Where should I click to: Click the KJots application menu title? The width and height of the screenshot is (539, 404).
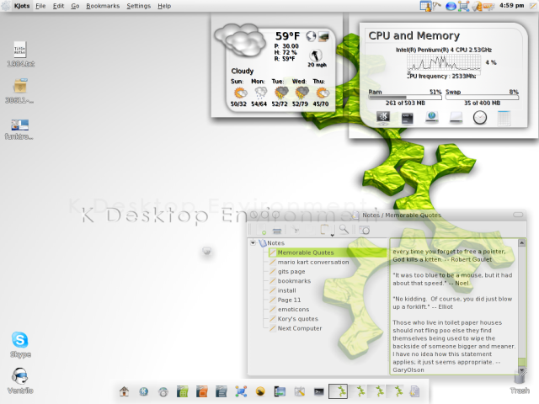point(22,6)
